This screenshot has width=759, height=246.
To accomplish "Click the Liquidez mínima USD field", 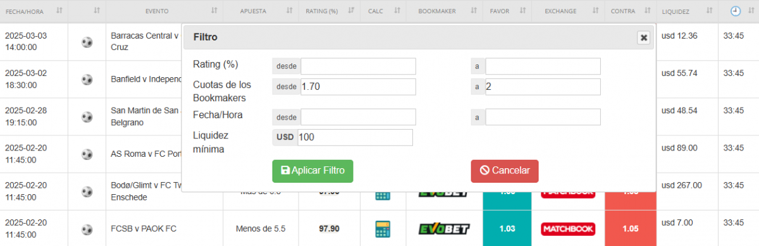I will click(355, 137).
